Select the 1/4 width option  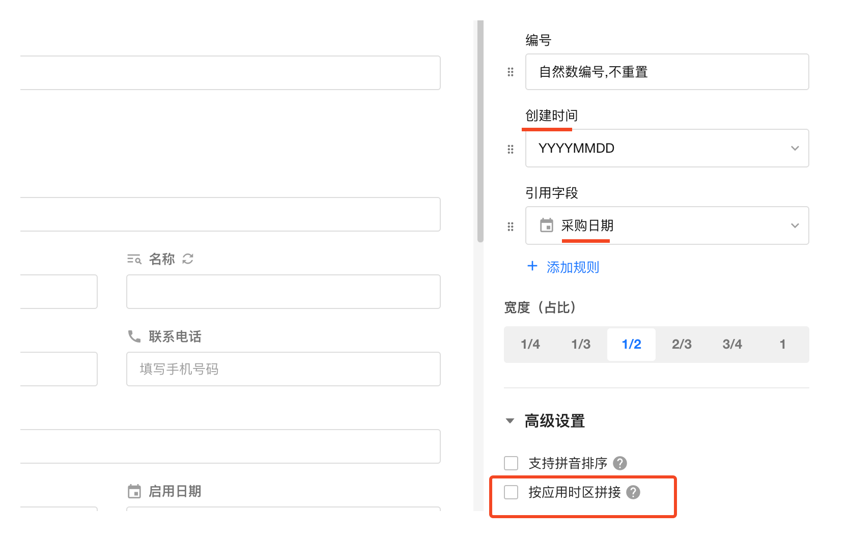tap(530, 345)
